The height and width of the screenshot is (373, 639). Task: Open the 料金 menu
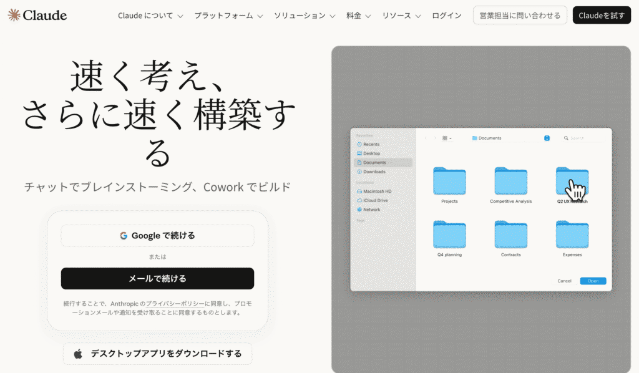tap(359, 16)
